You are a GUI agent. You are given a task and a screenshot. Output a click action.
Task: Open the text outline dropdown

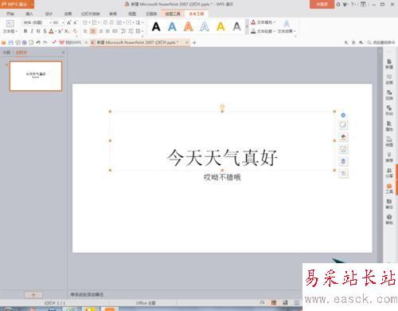263,31
